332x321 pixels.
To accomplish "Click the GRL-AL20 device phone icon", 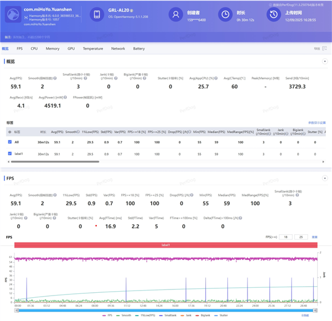I will click(97, 15).
